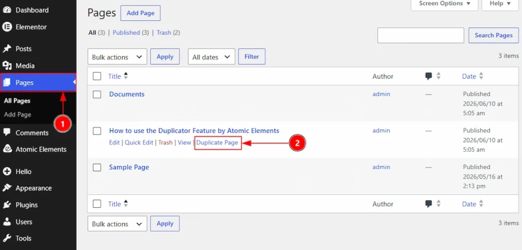Tick the Sample Page checkbox
The width and height of the screenshot is (522, 250).
[97, 168]
